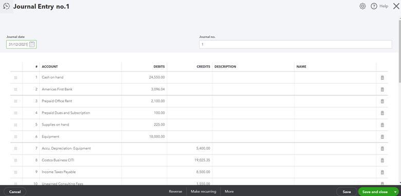The width and height of the screenshot is (401, 196).
Task: Open the recent transactions clock icon
Action: pos(6,6)
